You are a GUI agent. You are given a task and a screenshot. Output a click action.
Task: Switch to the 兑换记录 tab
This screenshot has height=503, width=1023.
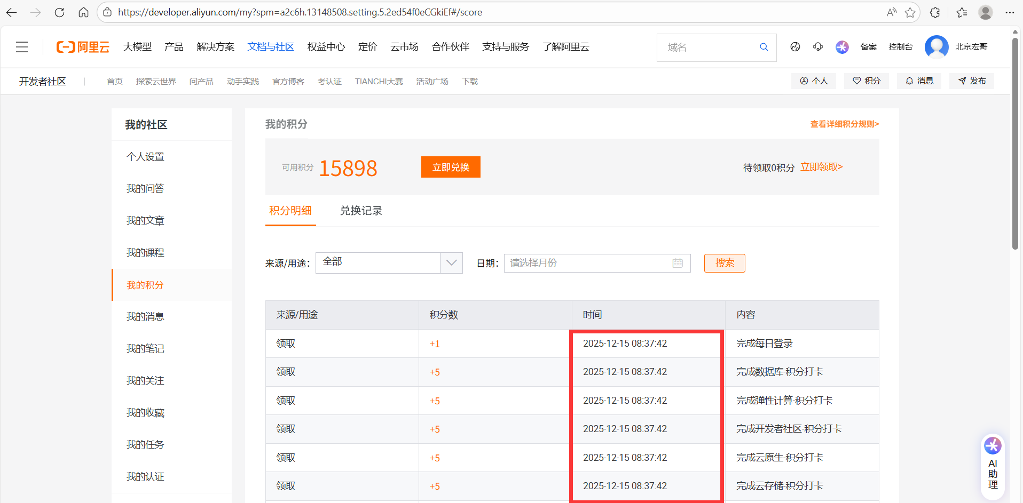(361, 211)
